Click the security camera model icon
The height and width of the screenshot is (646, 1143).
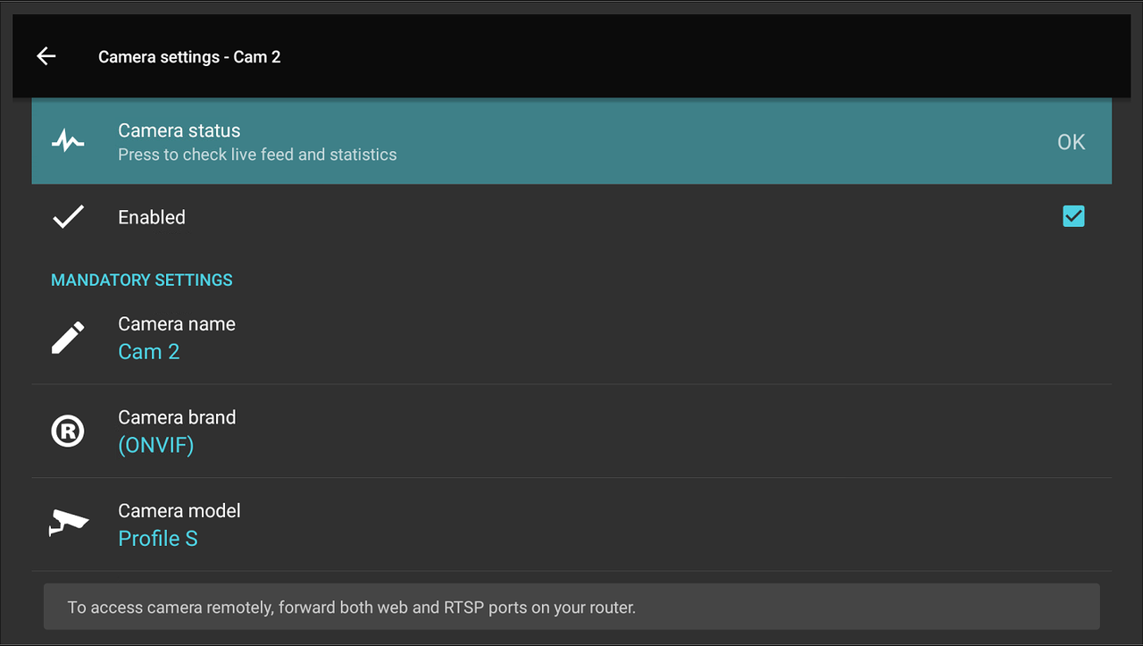point(68,524)
